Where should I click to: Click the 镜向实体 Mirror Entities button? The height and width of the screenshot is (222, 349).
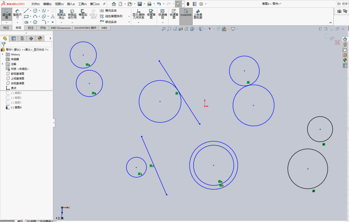(108, 11)
